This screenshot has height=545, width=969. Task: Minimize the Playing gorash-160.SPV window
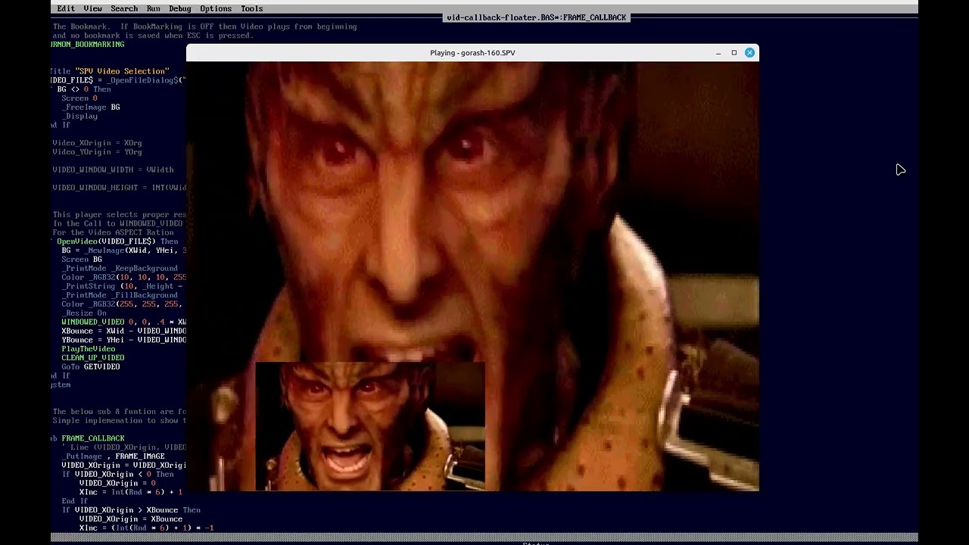[x=718, y=52]
